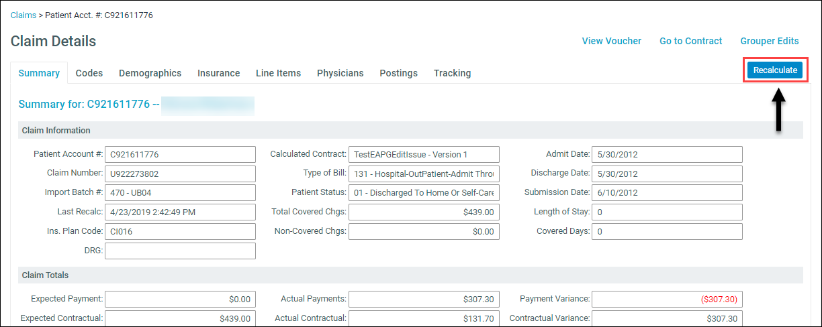Screen dimensions: 822x327
Task: Click the Expected Payment field
Action: point(180,299)
